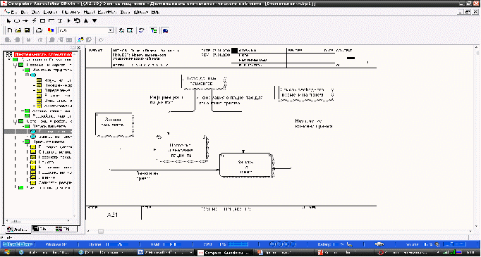This screenshot has height=257, width=481.
Task: Click the Go to Parent Diagram triangle
Action: (86, 21)
